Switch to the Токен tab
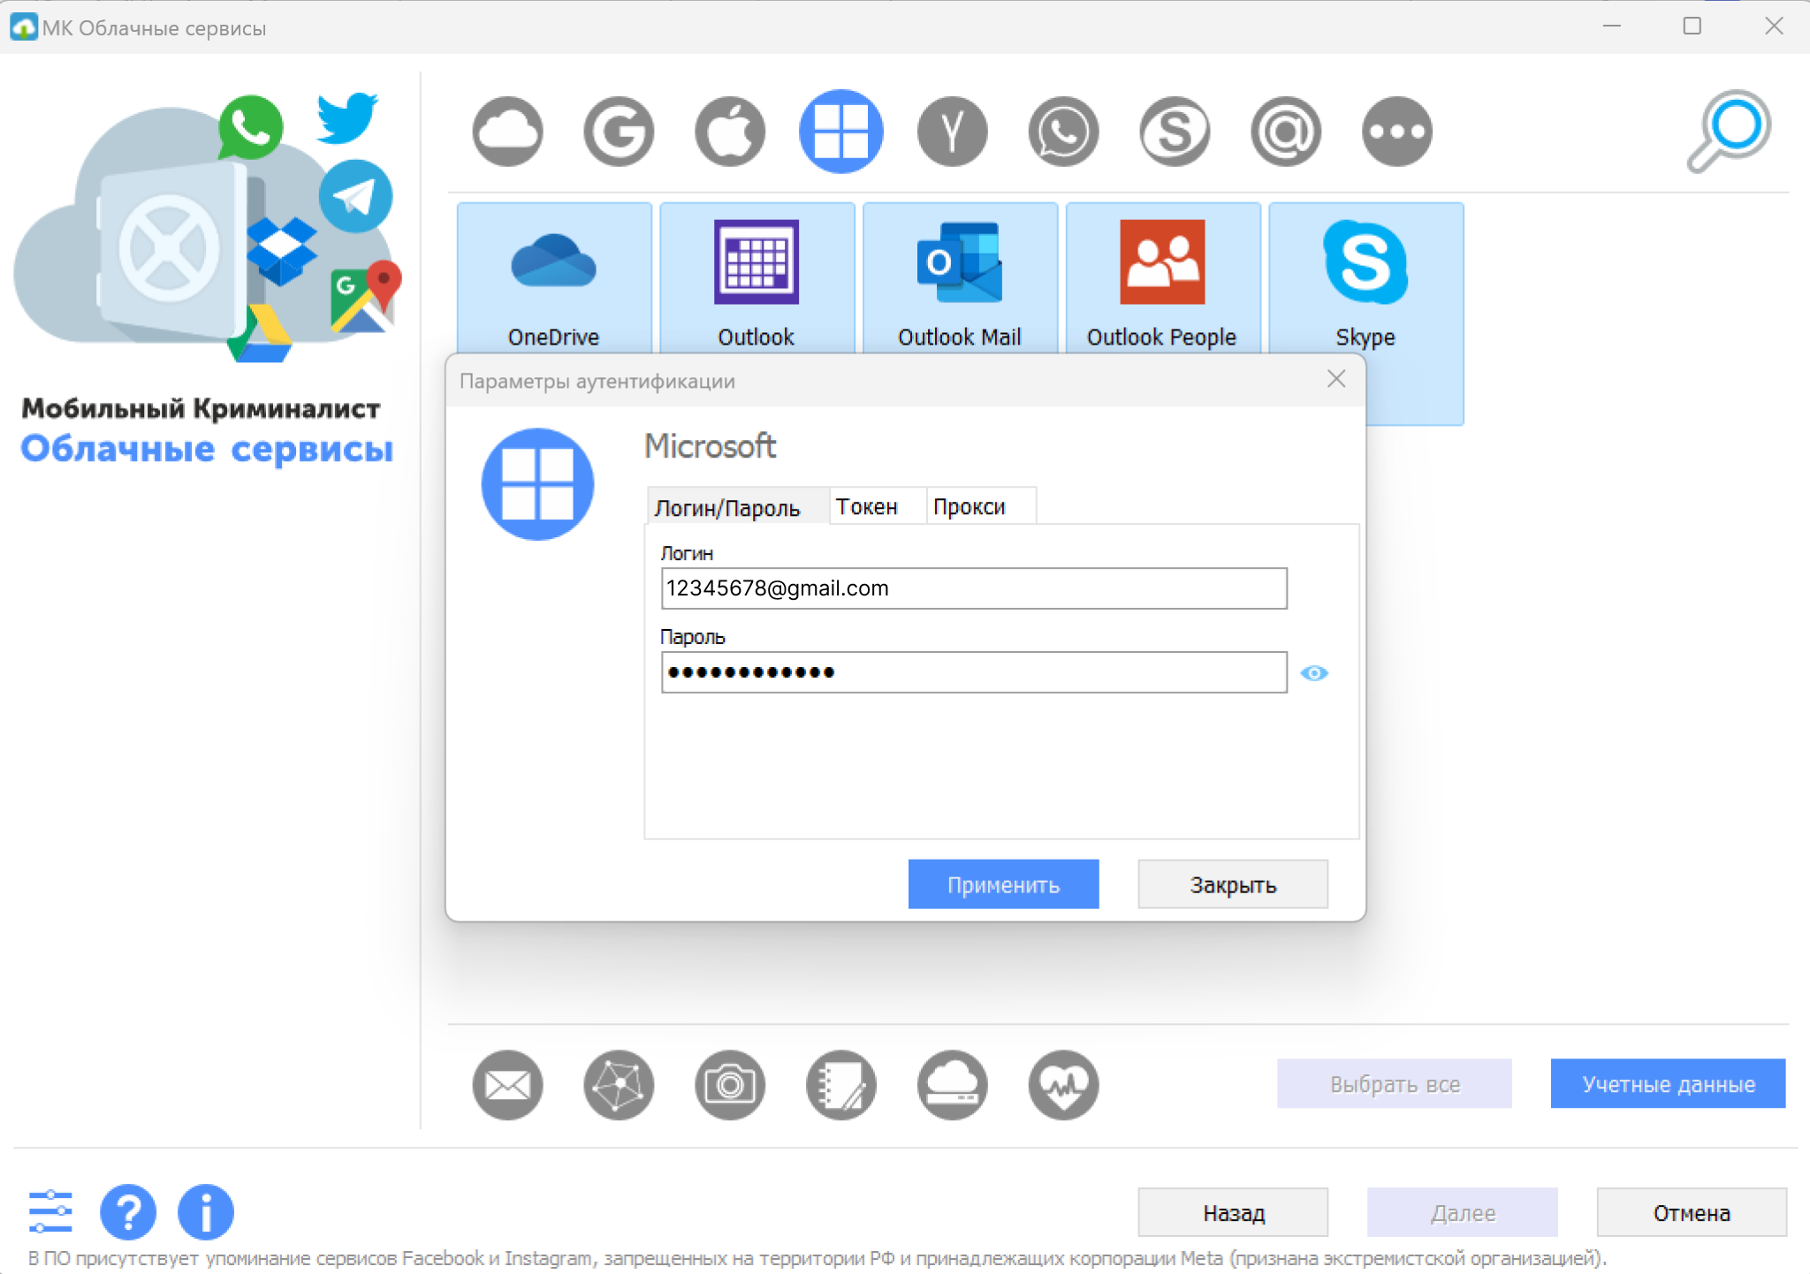Viewport: 1810px width, 1274px height. pos(877,506)
